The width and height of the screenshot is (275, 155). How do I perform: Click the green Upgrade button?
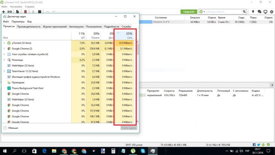pos(189,12)
